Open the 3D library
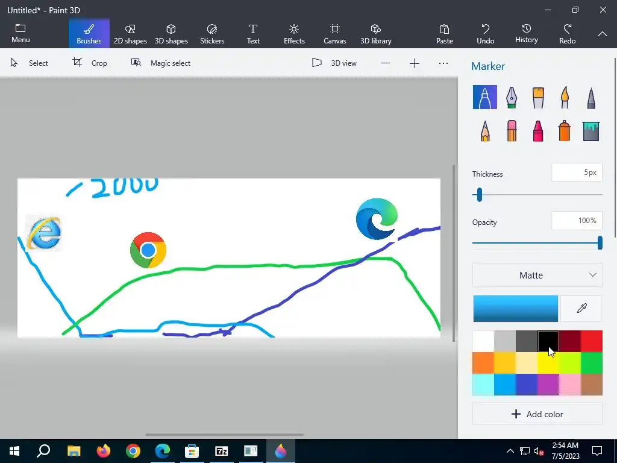Image resolution: width=617 pixels, height=463 pixels. coord(376,34)
